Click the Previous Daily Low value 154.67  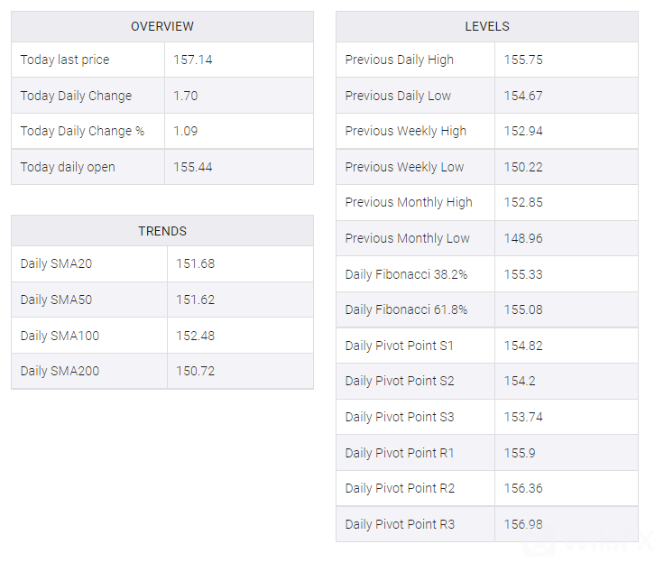523,96
